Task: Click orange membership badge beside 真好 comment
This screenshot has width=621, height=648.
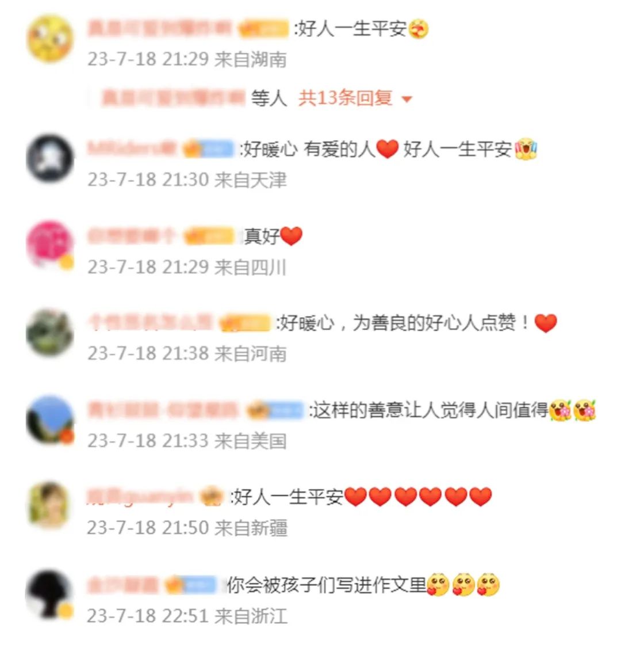Action: pyautogui.click(x=209, y=236)
